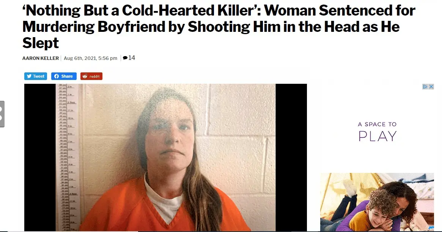This screenshot has width=442, height=232.
Task: Click the height chart ruler in the mugshot
Action: coord(67,157)
